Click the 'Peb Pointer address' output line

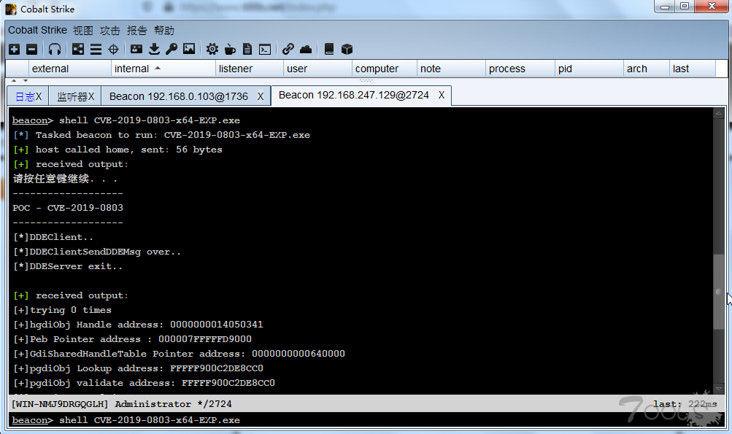[x=132, y=339]
